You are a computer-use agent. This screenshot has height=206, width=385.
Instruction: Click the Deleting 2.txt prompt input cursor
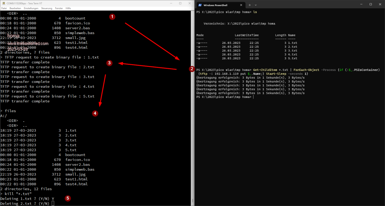pyautogui.click(x=53, y=203)
